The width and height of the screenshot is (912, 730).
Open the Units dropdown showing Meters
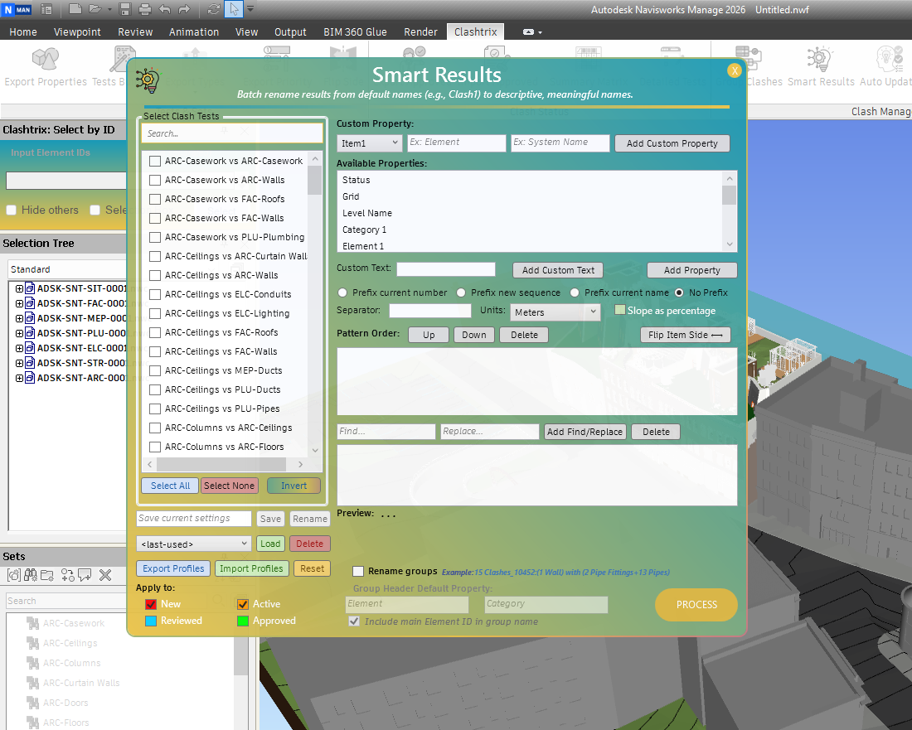(x=555, y=312)
